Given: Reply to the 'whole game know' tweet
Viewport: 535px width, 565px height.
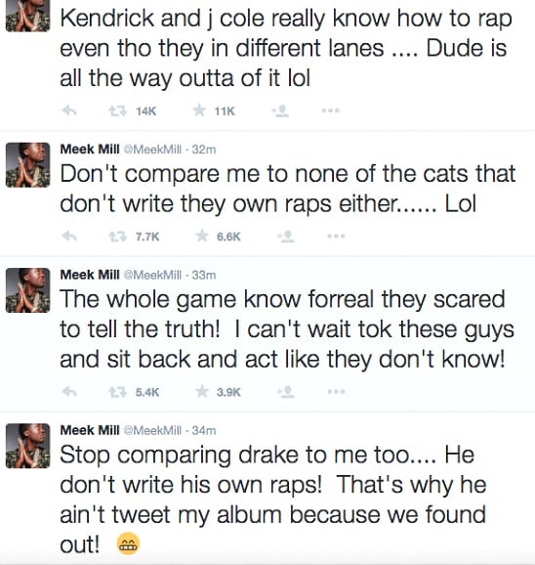Looking at the screenshot, I should pos(69,392).
